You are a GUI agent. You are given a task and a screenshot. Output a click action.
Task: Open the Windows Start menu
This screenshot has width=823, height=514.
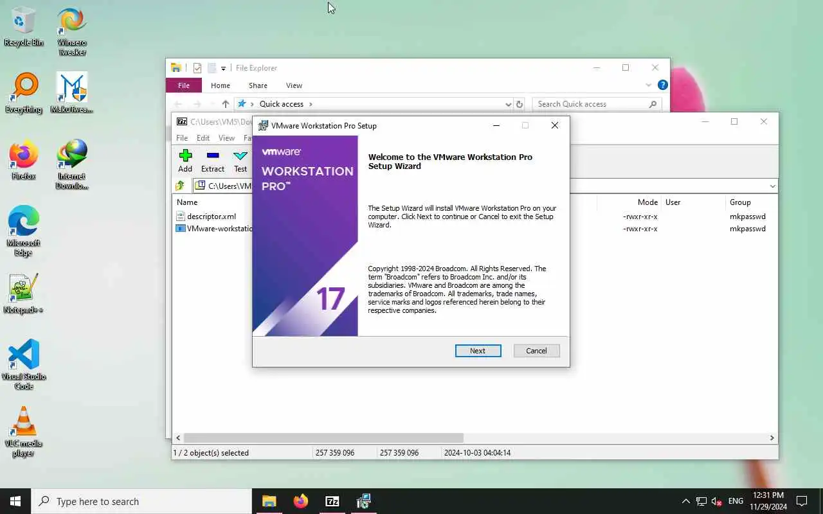tap(15, 501)
